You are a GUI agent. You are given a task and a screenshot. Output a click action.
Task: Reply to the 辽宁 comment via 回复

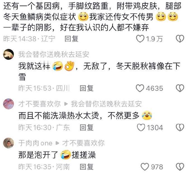71,39
